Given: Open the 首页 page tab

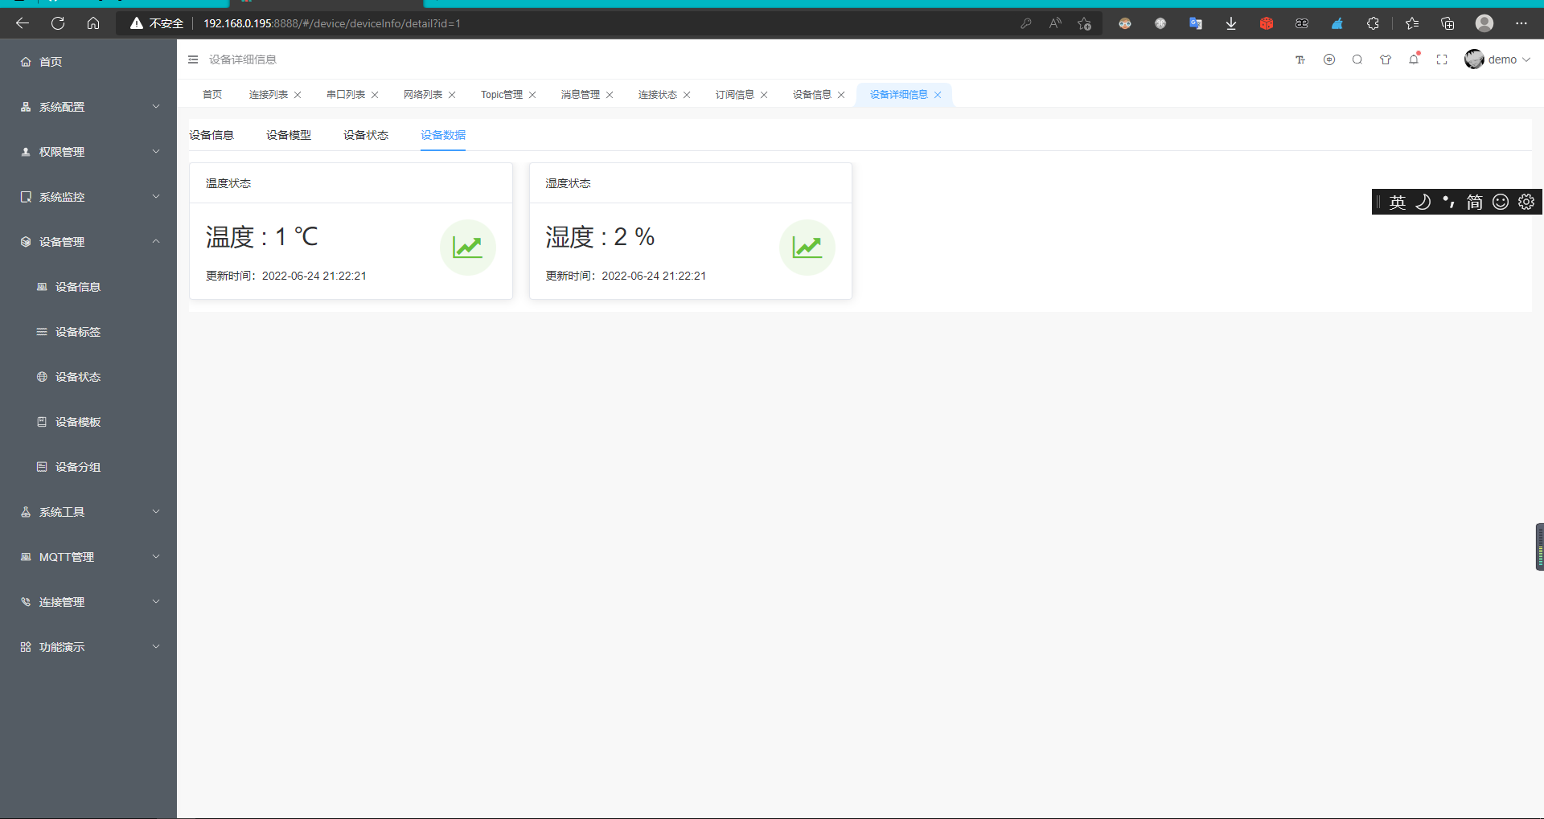Looking at the screenshot, I should (212, 95).
